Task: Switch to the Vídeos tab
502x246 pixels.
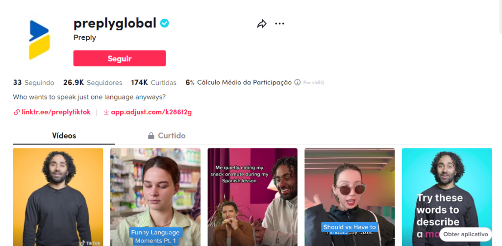Action: [x=64, y=136]
